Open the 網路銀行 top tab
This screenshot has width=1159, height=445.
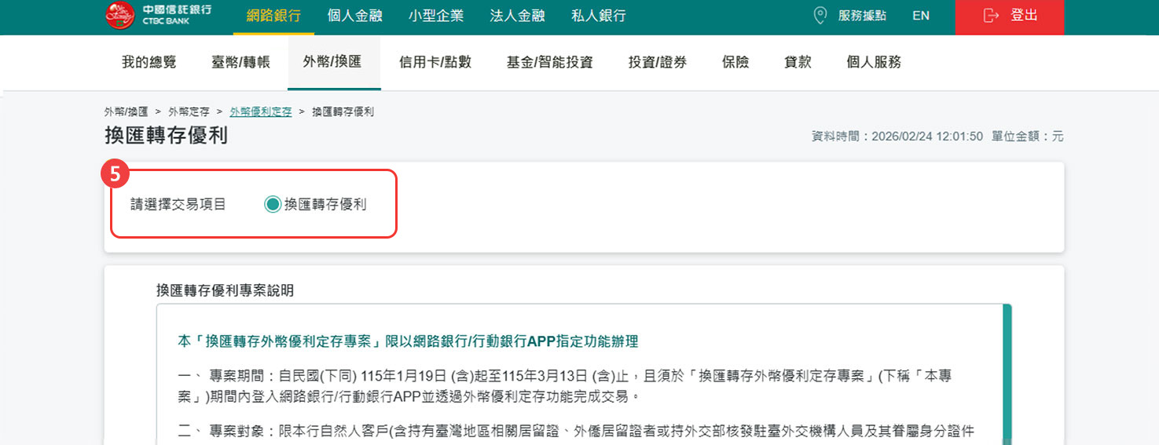click(x=273, y=16)
